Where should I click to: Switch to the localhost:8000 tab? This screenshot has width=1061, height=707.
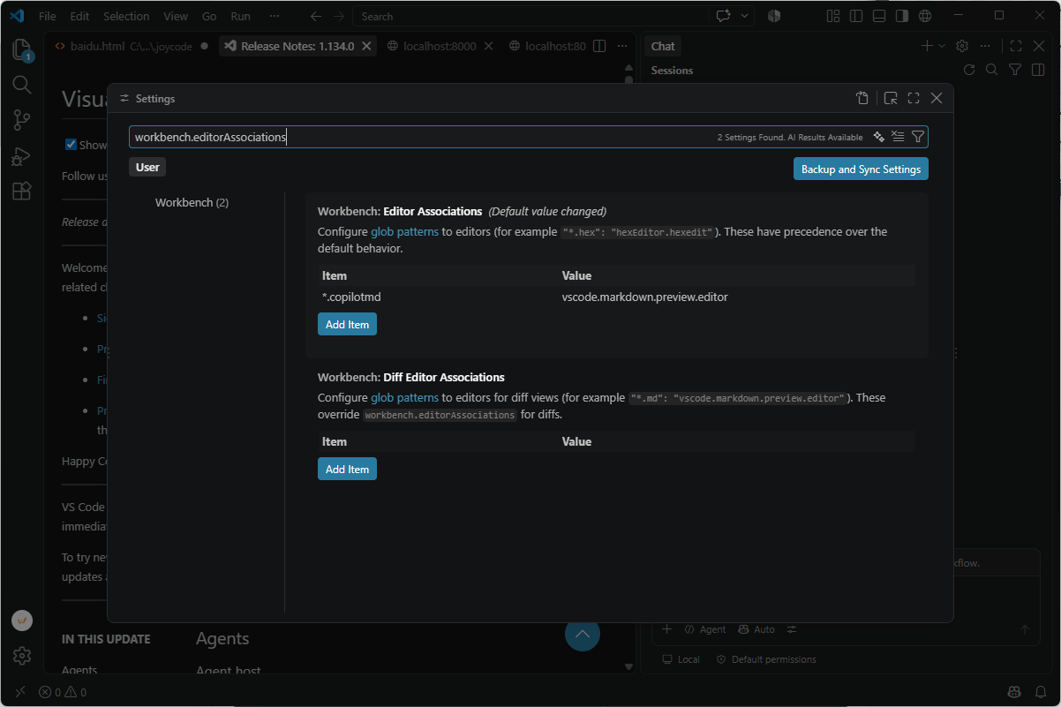[440, 46]
